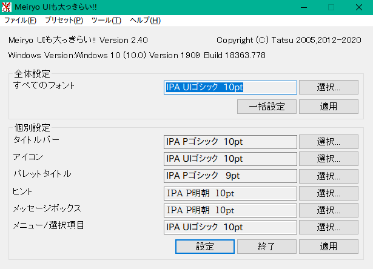
Task: Open the ヘルプ(H) menu
Action: click(x=145, y=21)
